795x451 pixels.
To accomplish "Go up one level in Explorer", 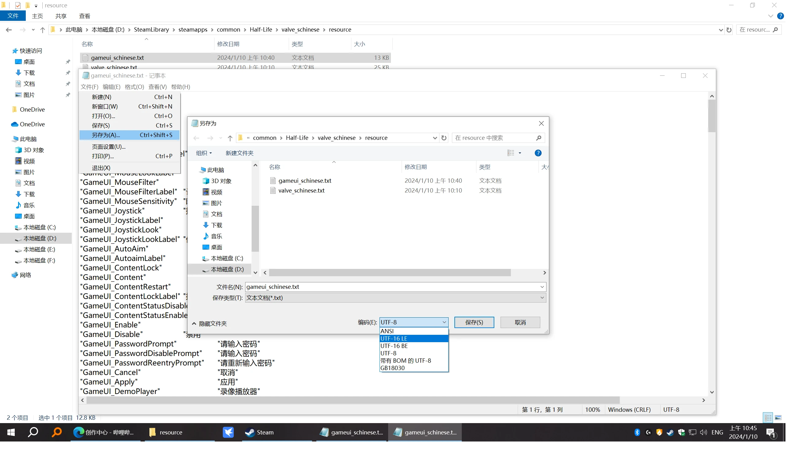I will (x=42, y=30).
